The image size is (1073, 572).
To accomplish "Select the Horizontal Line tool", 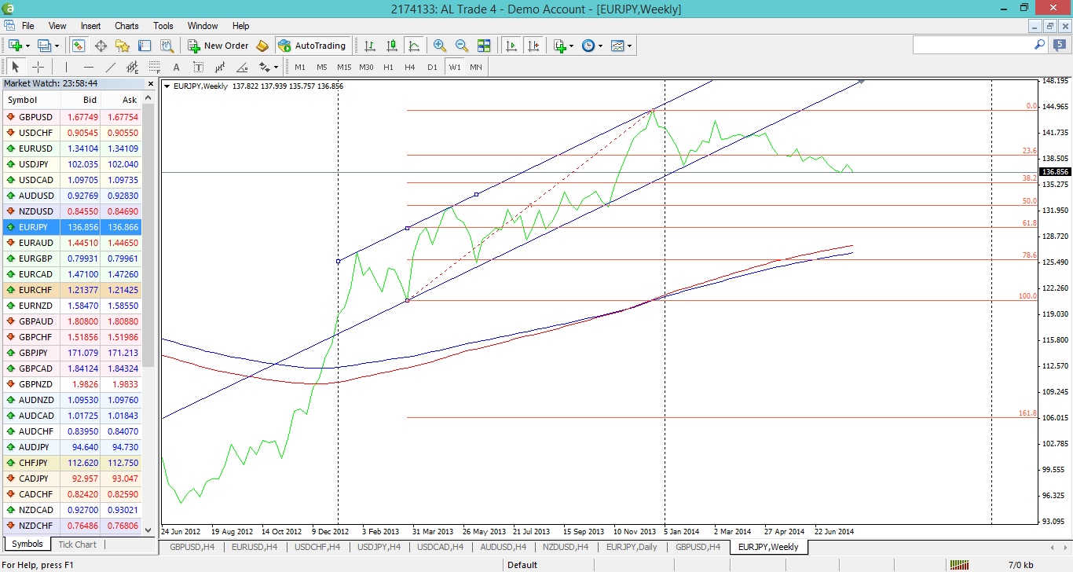I will click(x=89, y=67).
